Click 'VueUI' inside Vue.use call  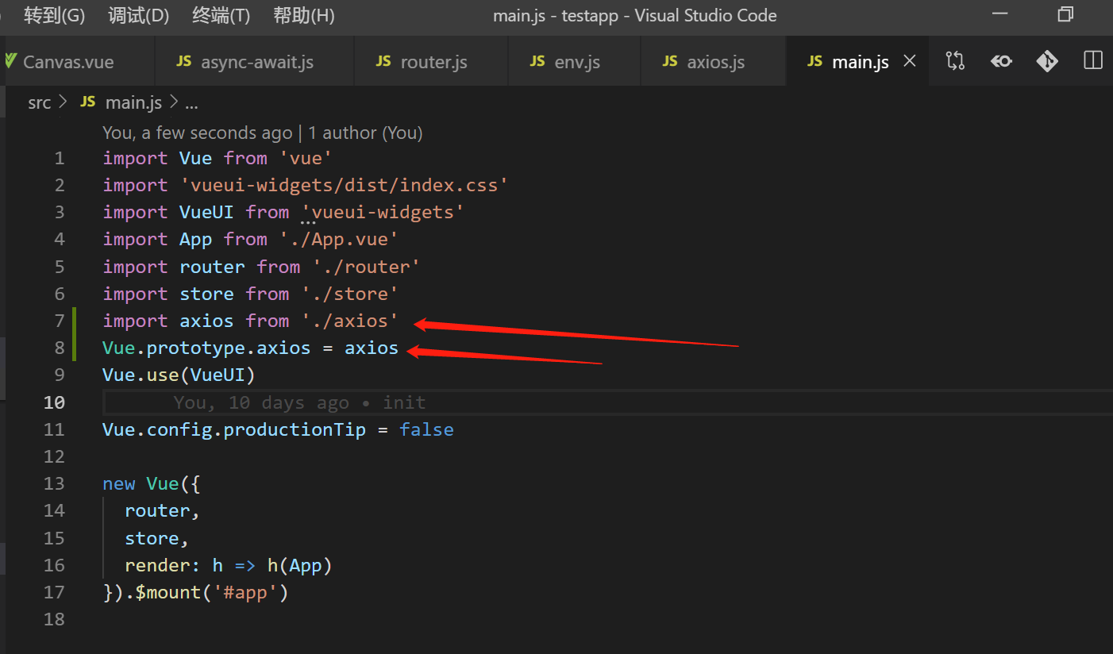218,375
